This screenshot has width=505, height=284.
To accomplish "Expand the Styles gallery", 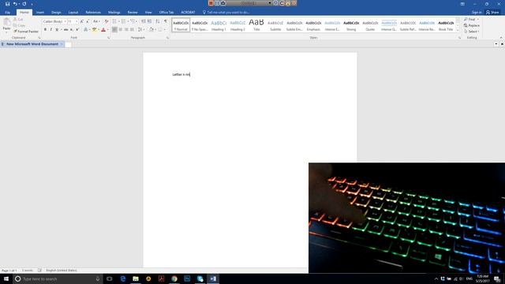I will (458, 31).
